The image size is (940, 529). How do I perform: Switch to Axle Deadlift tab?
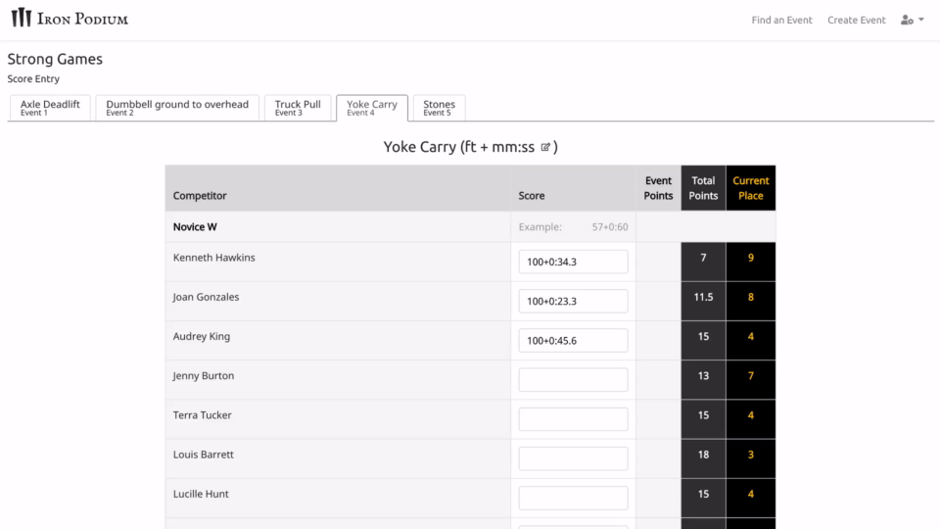(50, 108)
